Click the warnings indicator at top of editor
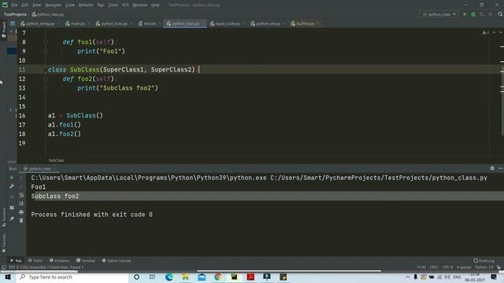The width and height of the screenshot is (504, 283). 485,33
